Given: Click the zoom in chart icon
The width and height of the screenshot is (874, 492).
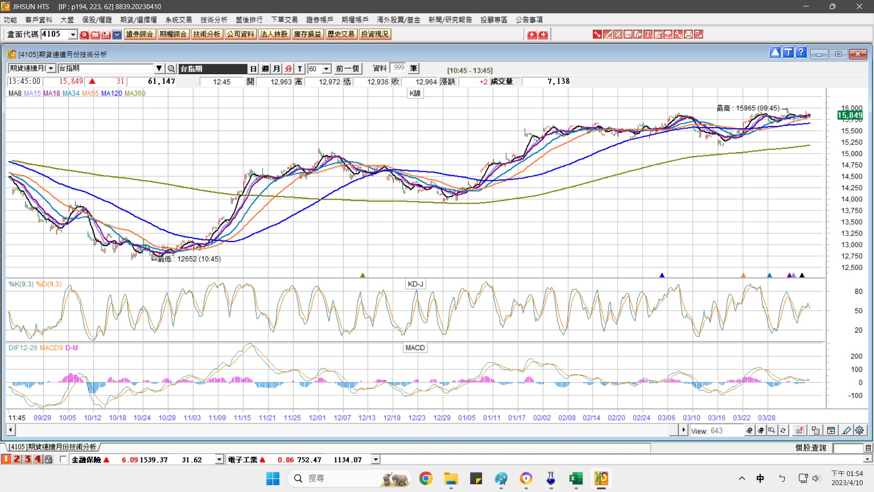Looking at the screenshot, I should point(749,430).
